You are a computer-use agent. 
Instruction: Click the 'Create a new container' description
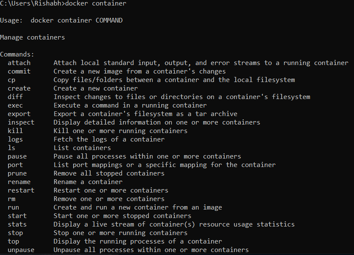pos(95,88)
